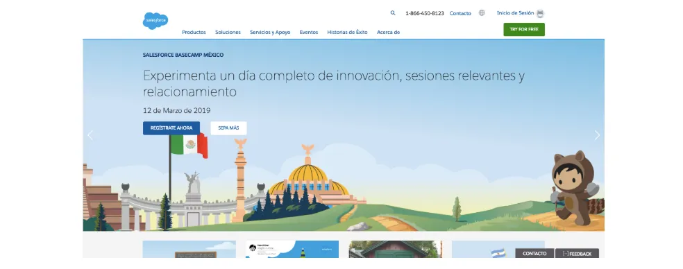The width and height of the screenshot is (683, 269).
Task: Open the Soluciones menu
Action: (228, 32)
